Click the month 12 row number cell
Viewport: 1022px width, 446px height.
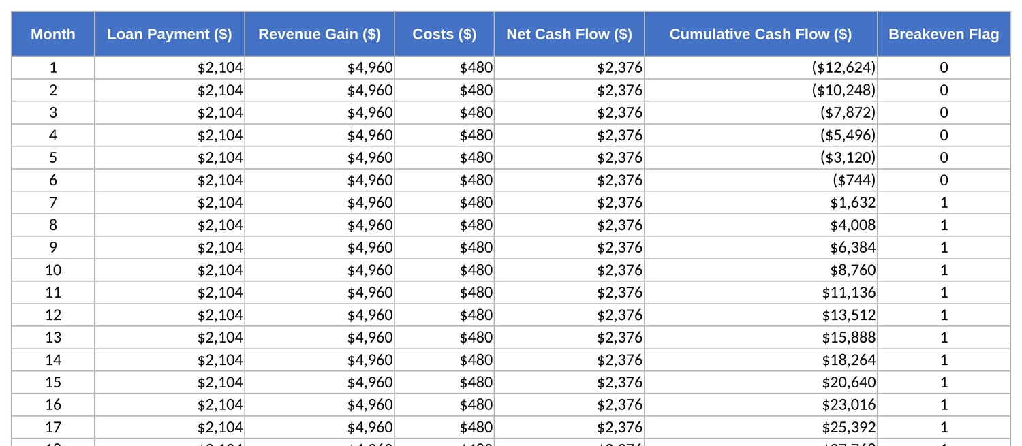[53, 315]
